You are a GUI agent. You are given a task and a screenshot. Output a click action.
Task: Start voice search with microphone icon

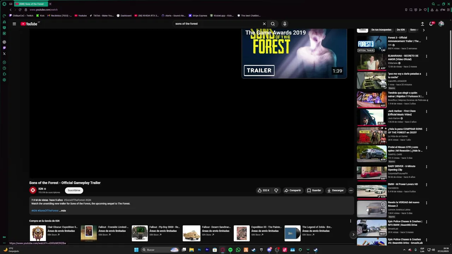(x=285, y=24)
